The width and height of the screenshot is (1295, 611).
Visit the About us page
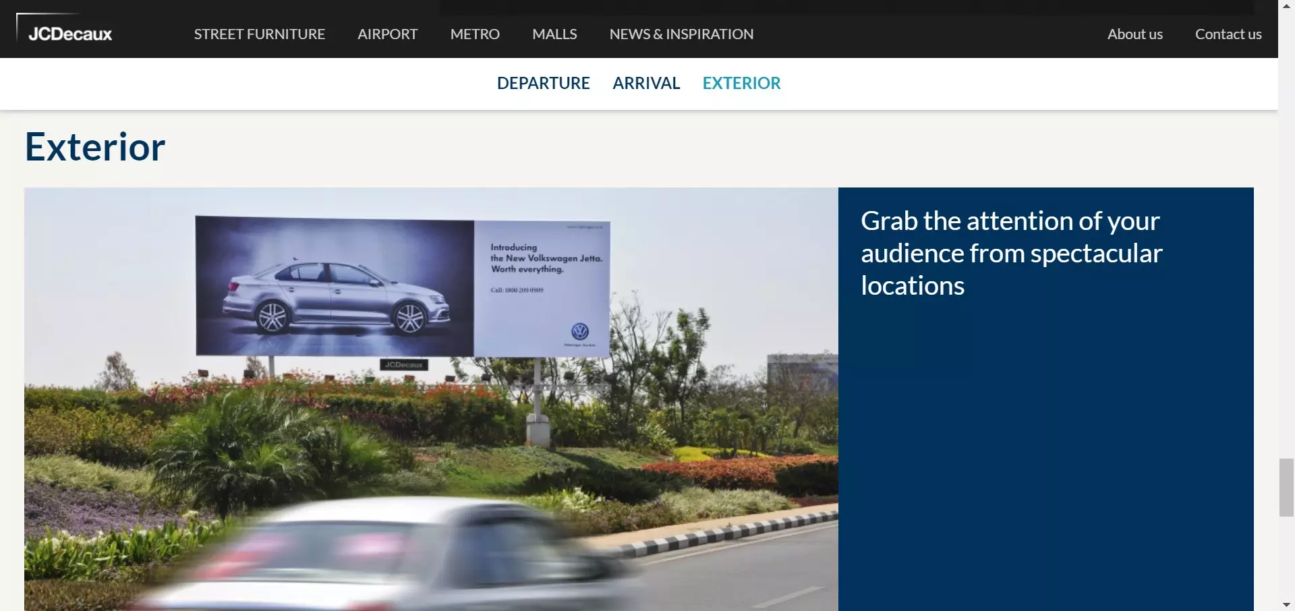click(1134, 34)
